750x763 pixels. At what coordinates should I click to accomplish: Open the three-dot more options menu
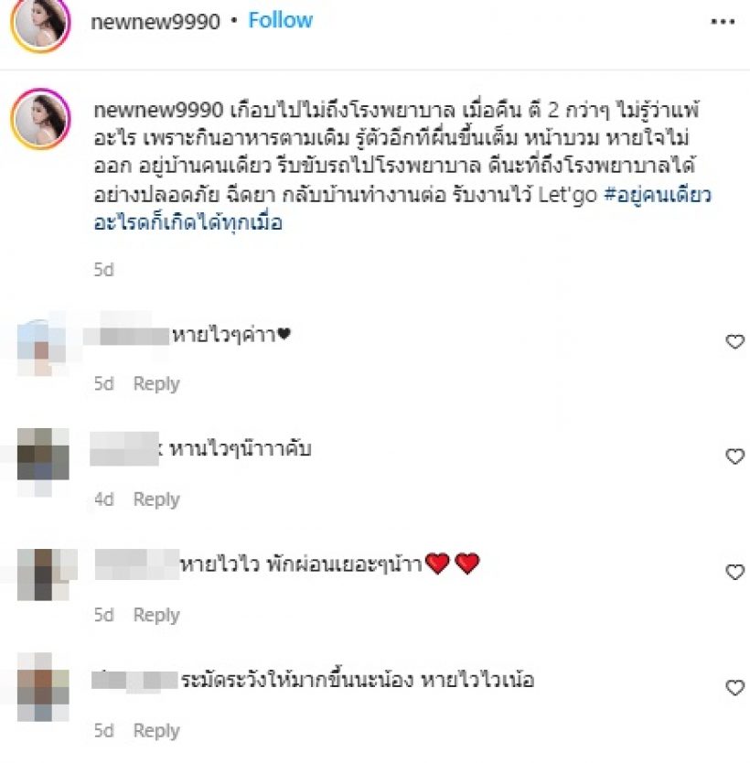(x=723, y=21)
